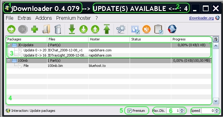Click the Files column header

click(x=68, y=39)
